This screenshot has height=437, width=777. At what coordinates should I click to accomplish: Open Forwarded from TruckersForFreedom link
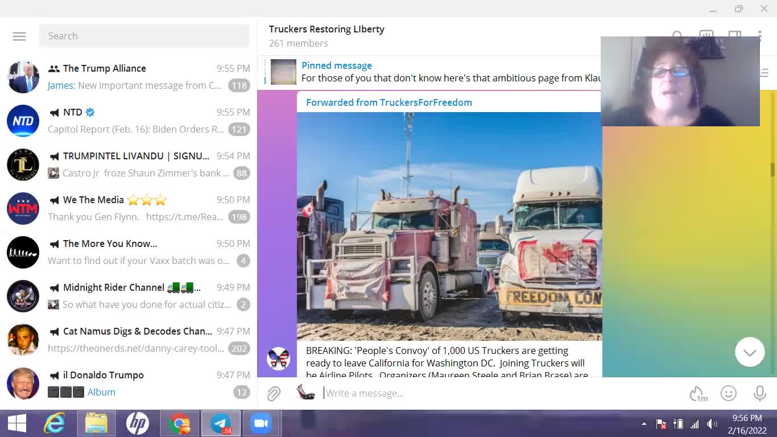point(389,102)
